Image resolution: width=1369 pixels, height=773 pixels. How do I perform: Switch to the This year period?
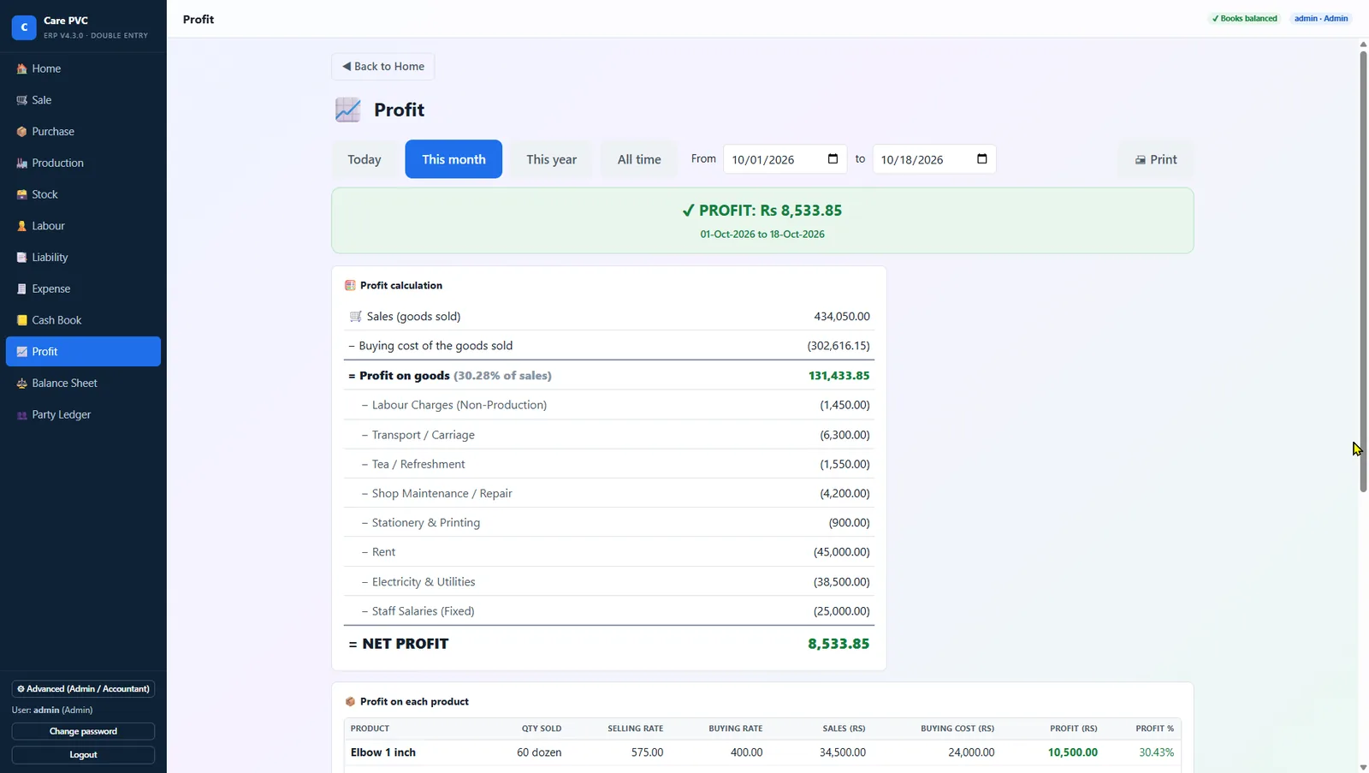(552, 159)
